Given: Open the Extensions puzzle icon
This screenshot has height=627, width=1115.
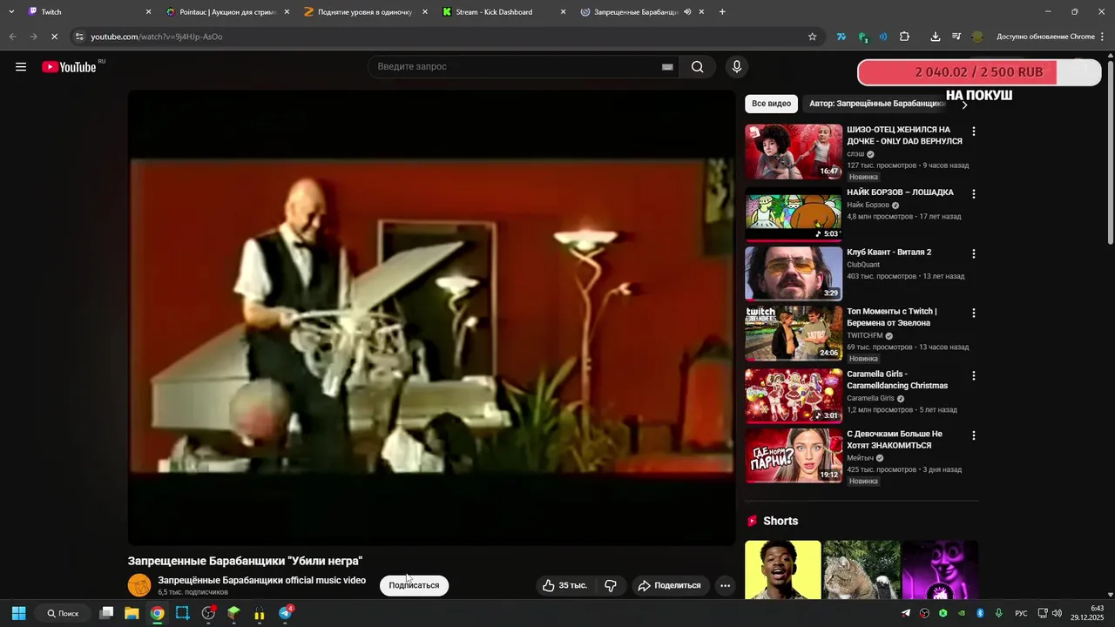Looking at the screenshot, I should 904,37.
